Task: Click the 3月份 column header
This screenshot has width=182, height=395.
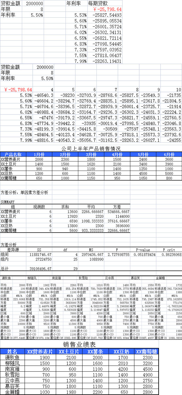Action: (x=91, y=154)
